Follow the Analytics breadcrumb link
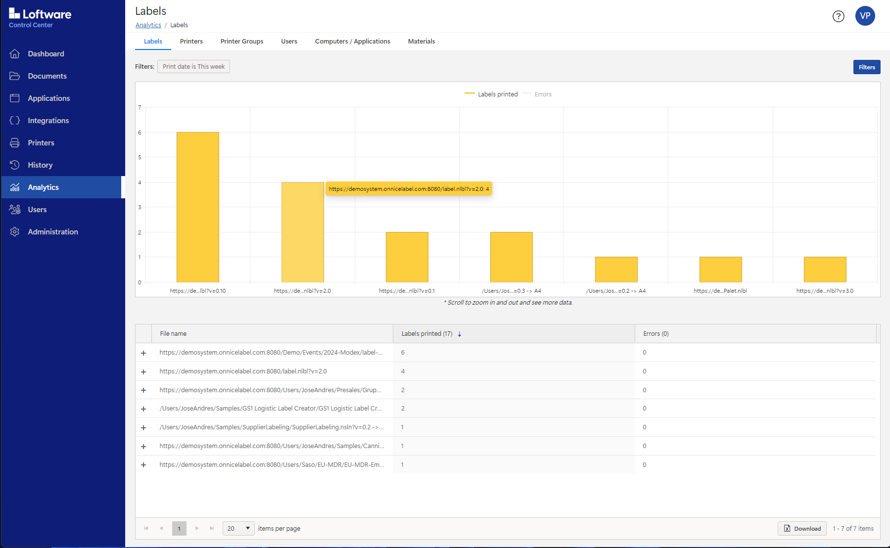The width and height of the screenshot is (890, 548). click(x=148, y=25)
